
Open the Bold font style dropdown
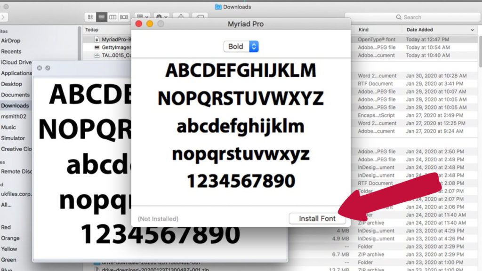(x=241, y=47)
